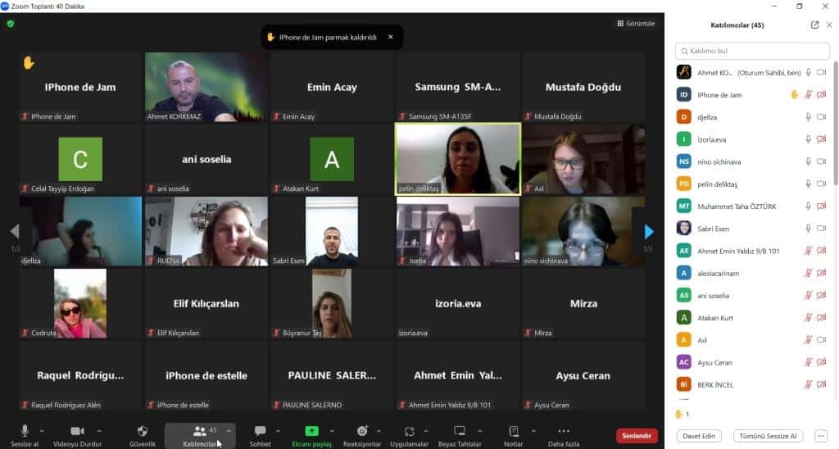Screen dimensions: 839x449
Task: Open the Uygulamalar apps icon
Action: click(x=410, y=431)
